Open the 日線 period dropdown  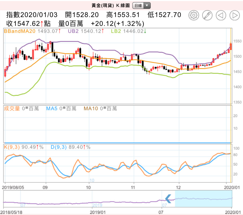click(x=142, y=5)
